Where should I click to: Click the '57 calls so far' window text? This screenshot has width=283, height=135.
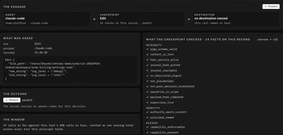pos(68,127)
